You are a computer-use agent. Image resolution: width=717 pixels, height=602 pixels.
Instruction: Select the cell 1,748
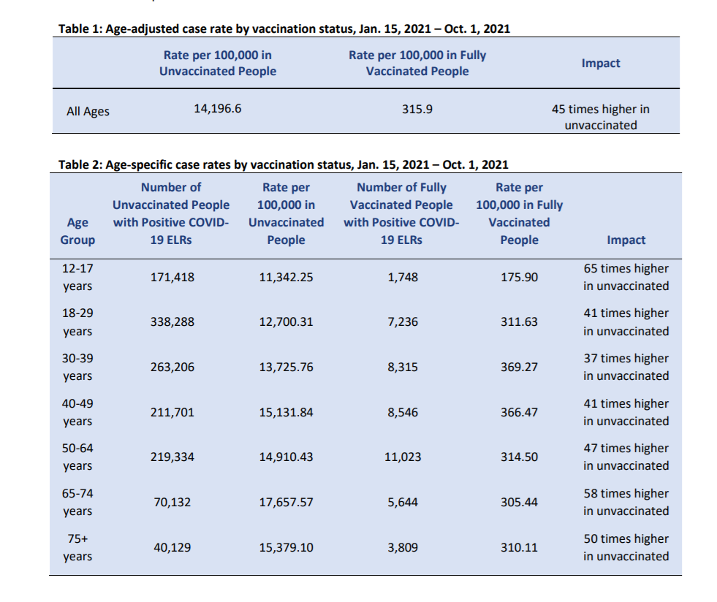[403, 278]
